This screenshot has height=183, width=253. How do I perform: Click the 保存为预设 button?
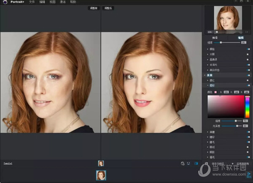[x=218, y=164]
